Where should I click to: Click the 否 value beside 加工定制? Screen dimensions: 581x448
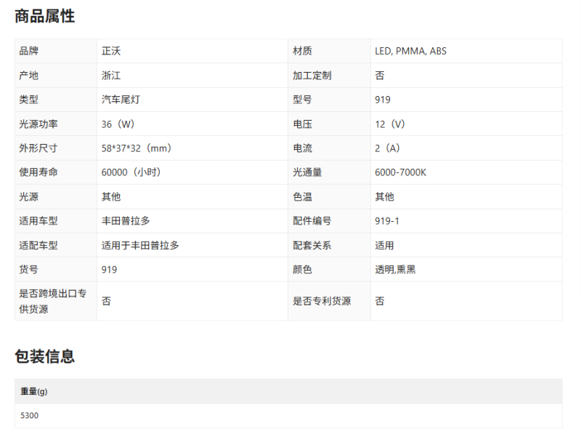click(379, 76)
